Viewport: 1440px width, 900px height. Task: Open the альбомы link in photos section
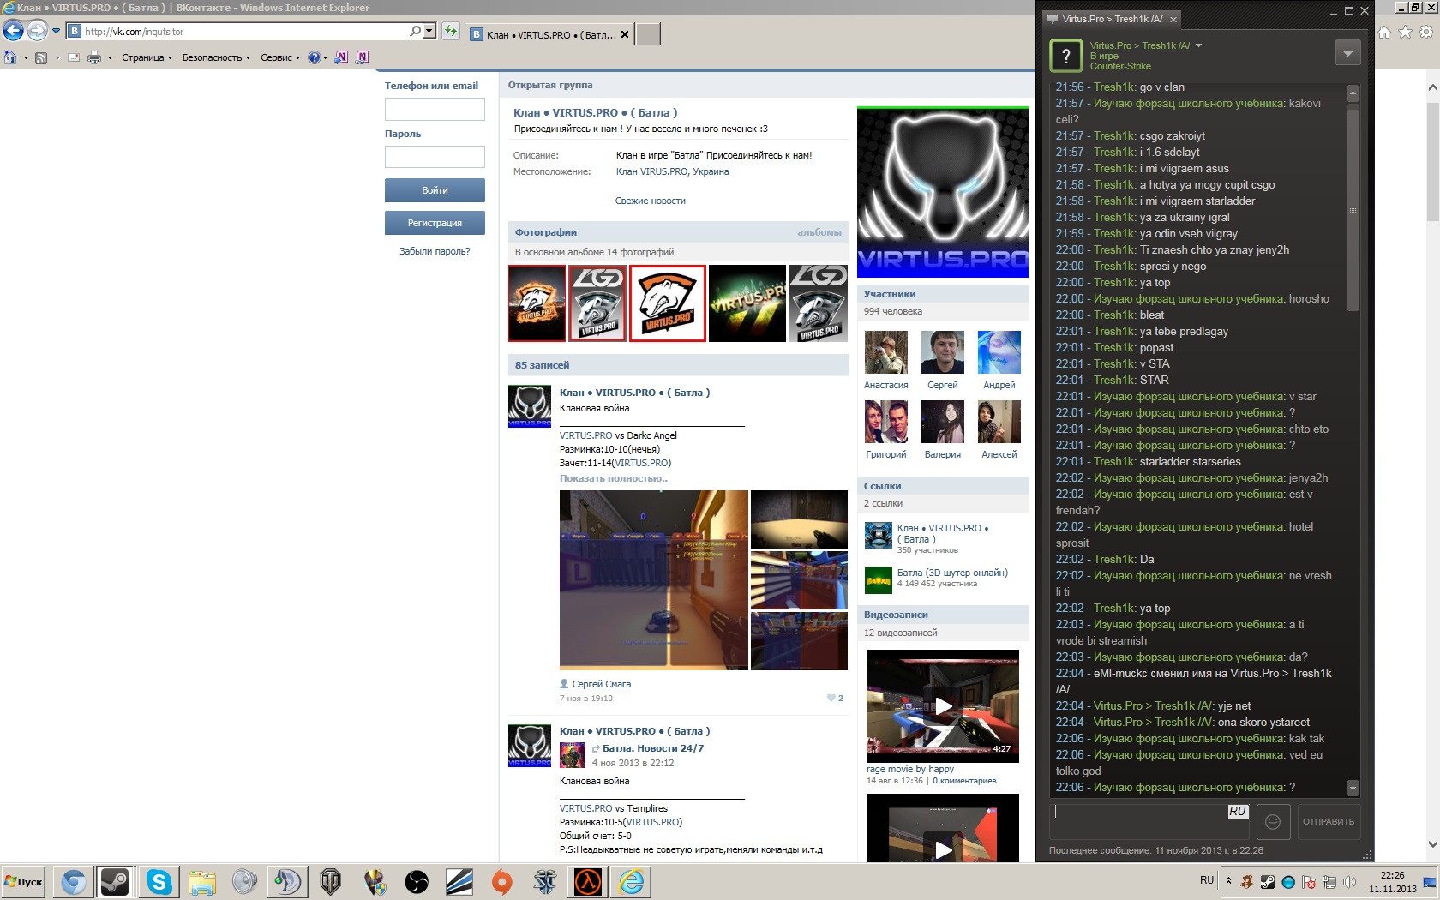pos(819,232)
